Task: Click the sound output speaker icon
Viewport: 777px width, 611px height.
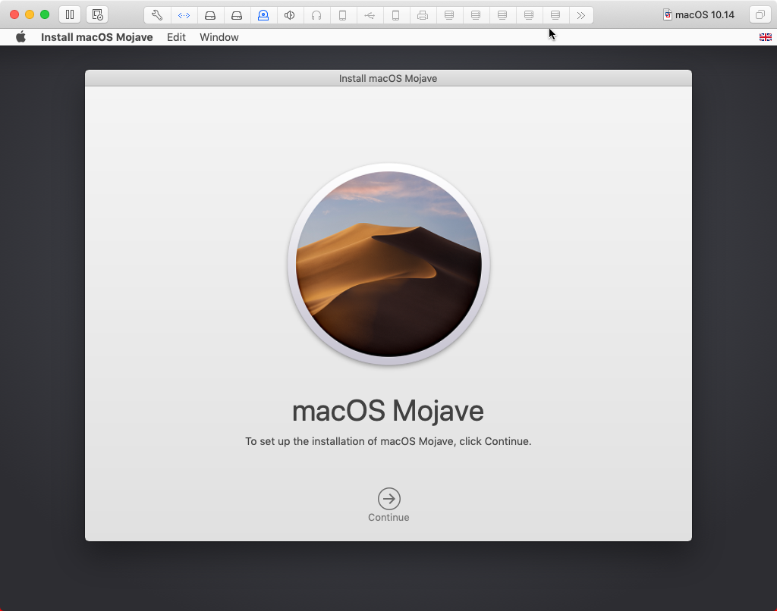Action: tap(290, 14)
